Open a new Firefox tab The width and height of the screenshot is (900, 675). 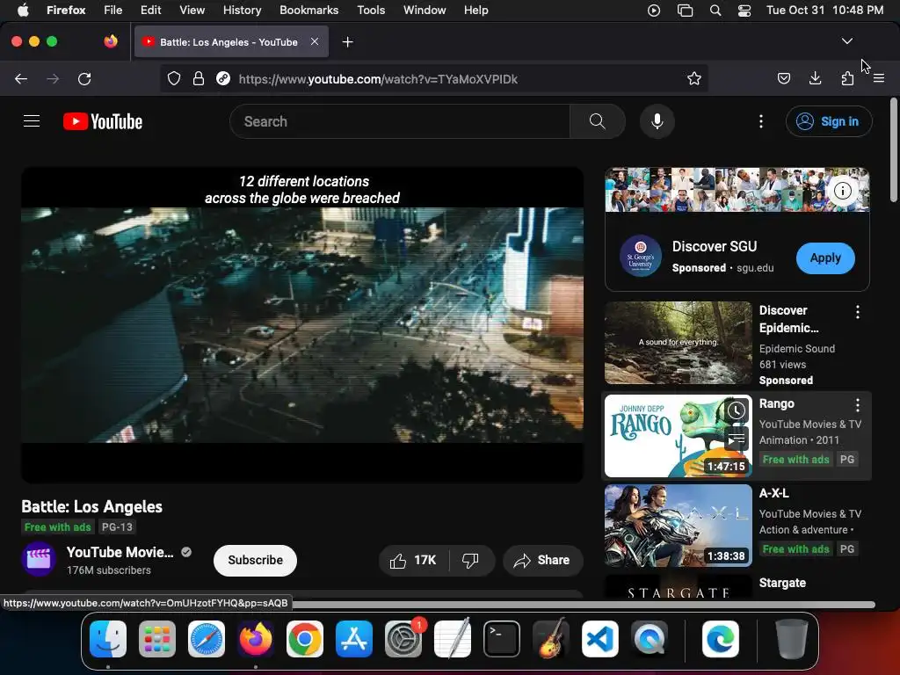click(347, 42)
